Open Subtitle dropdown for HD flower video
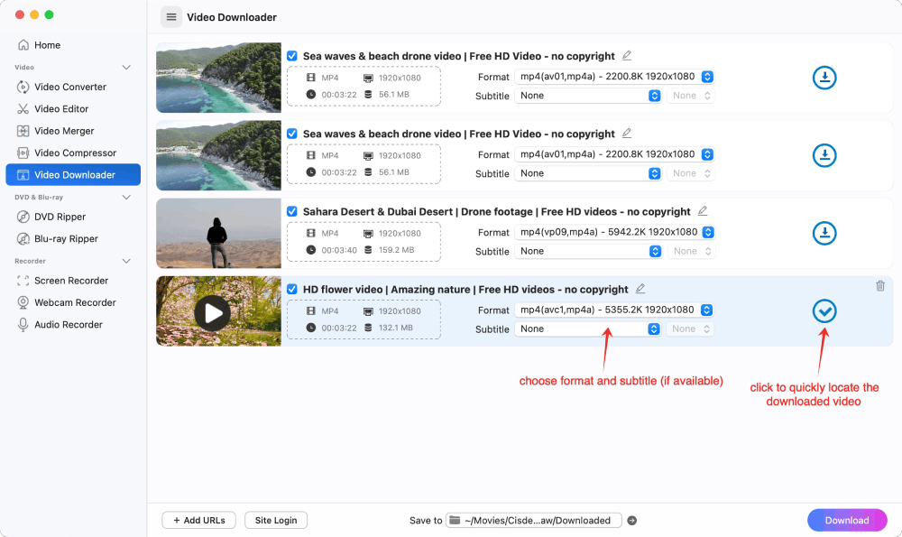Image resolution: width=902 pixels, height=537 pixels. click(587, 329)
